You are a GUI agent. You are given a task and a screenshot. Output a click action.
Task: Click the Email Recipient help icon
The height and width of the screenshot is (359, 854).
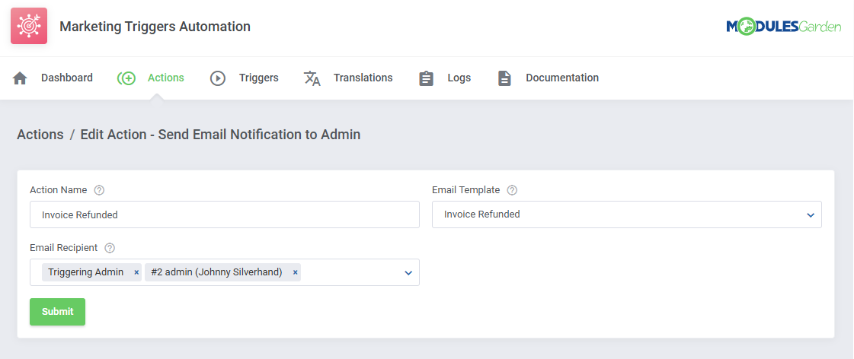tap(110, 248)
